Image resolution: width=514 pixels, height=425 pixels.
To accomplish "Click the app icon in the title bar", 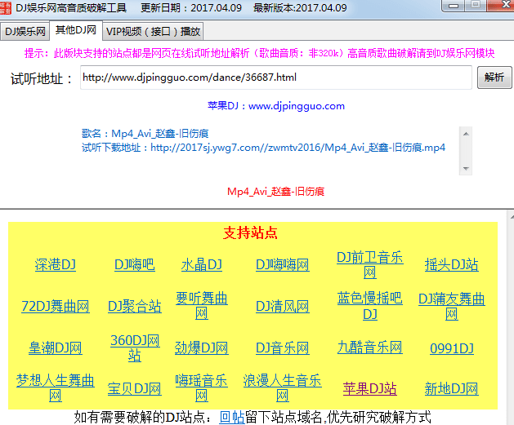I will [7, 8].
